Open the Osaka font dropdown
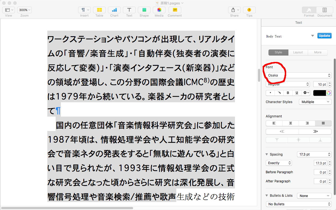 298,75
